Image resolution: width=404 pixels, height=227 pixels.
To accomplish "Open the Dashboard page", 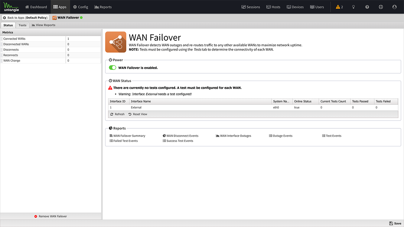I will 36,7.
